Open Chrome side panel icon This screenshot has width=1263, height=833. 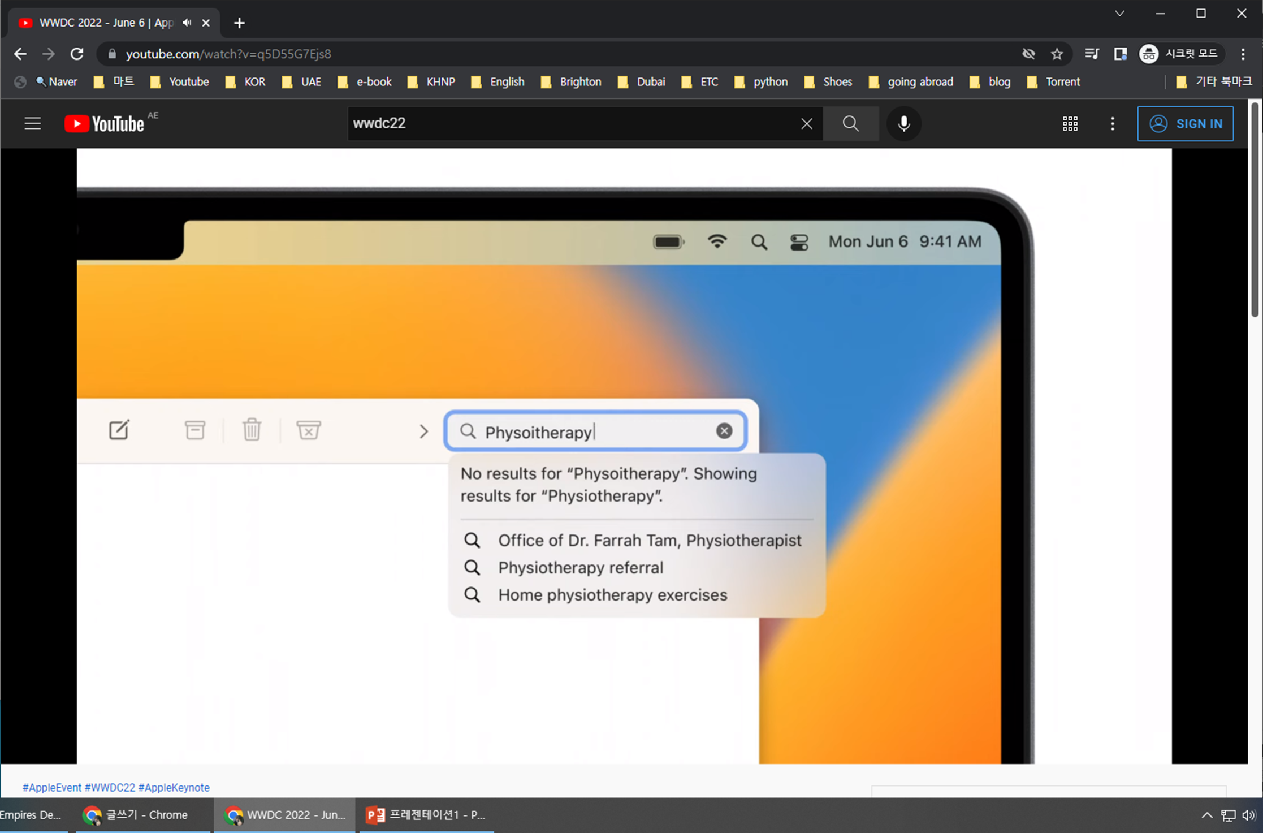pos(1120,54)
